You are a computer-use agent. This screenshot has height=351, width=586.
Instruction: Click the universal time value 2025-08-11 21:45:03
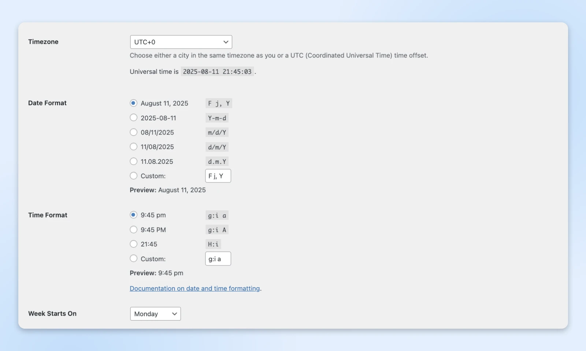pyautogui.click(x=217, y=72)
